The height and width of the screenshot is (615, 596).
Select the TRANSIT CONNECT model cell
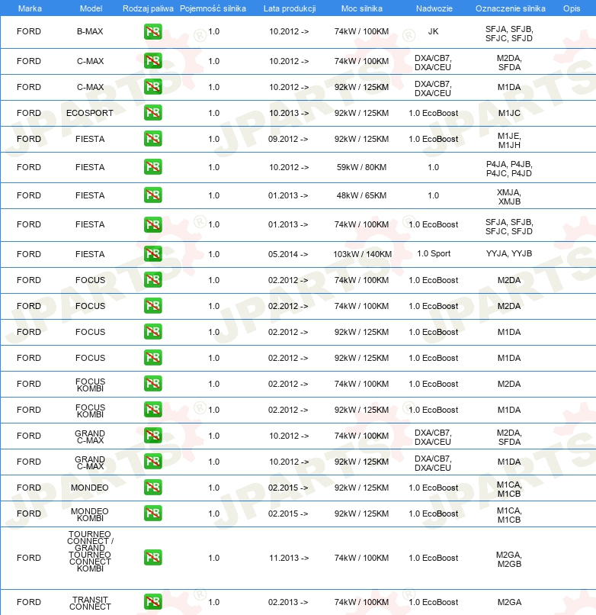(x=90, y=604)
